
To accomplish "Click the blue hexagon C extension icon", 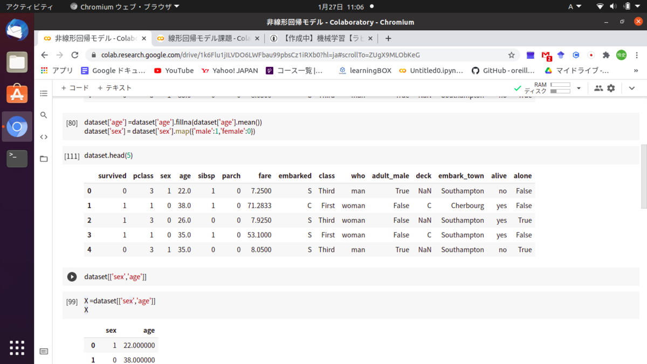I will click(576, 55).
